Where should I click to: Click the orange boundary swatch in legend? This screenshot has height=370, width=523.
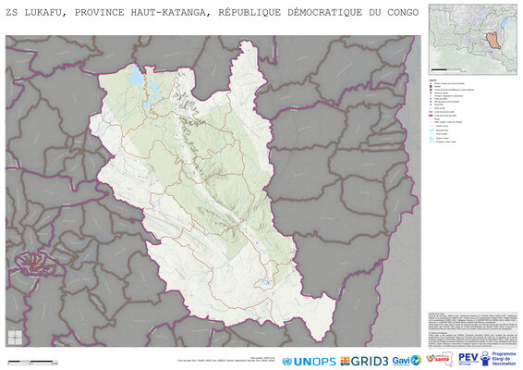431,112
